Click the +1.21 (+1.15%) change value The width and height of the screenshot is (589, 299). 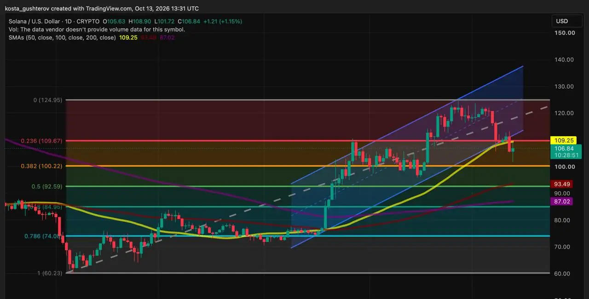click(x=223, y=21)
